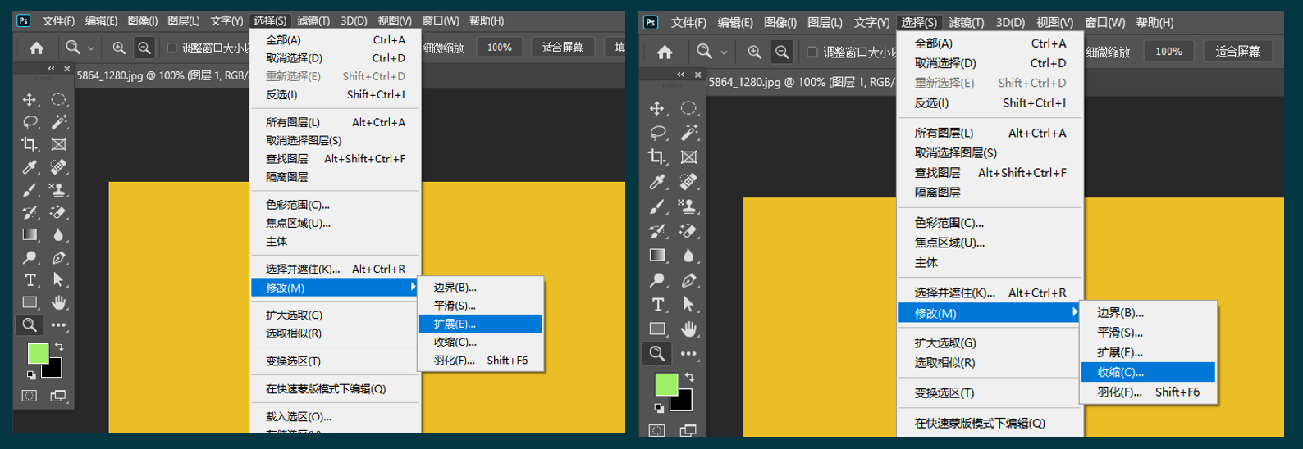
Task: Enable 调整窗口大小 checkbox in left window
Action: tap(171, 48)
